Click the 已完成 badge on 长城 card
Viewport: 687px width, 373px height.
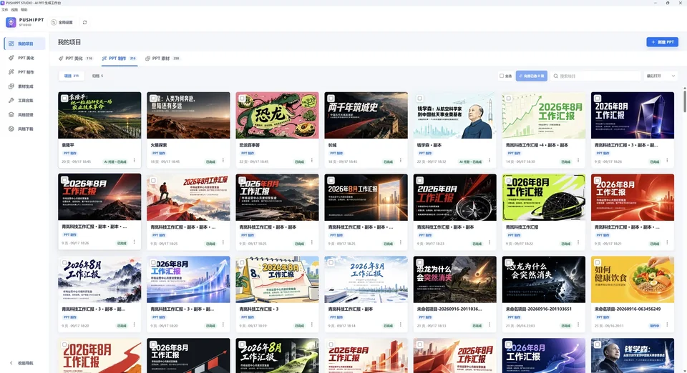[x=388, y=161]
